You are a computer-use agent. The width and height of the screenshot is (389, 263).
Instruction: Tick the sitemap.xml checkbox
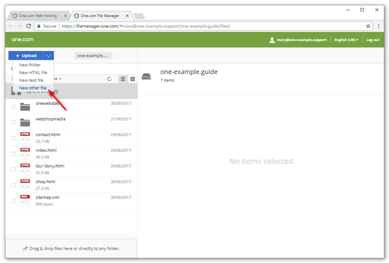[x=14, y=201]
